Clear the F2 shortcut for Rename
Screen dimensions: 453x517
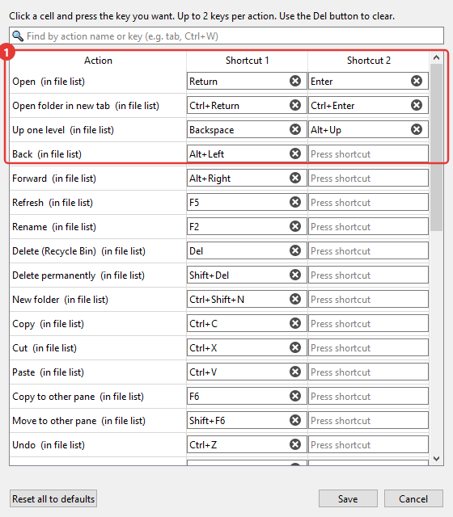pyautogui.click(x=295, y=226)
